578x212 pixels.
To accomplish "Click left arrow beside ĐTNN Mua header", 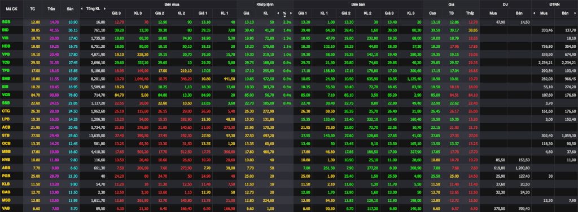I will 535,13.
